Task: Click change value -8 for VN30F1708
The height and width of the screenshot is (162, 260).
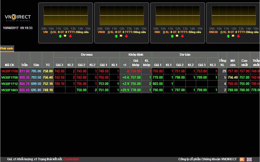Action: click(127, 71)
